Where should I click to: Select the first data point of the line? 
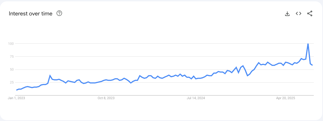point(16,90)
